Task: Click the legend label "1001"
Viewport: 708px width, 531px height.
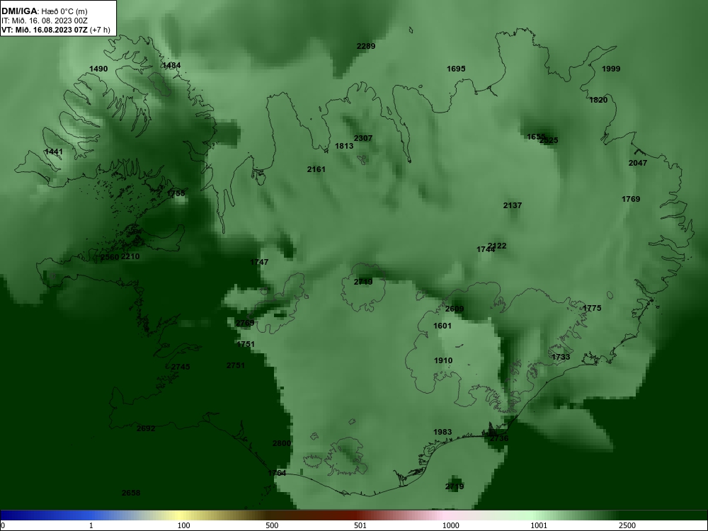Action: coord(539,525)
